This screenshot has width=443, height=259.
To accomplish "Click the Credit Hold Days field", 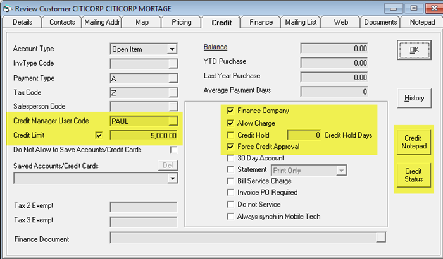I will pyautogui.click(x=304, y=135).
